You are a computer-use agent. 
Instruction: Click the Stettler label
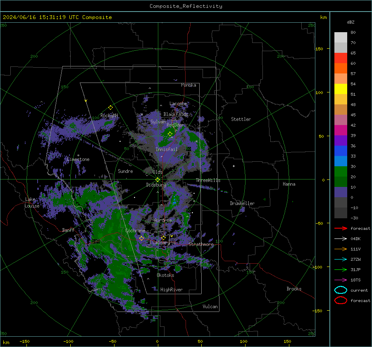tap(241, 119)
